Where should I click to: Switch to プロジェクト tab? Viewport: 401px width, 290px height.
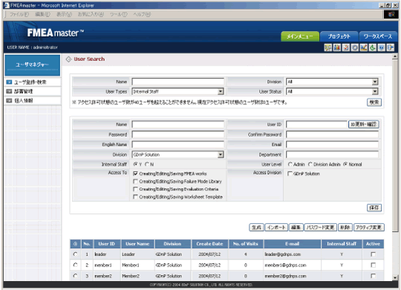pos(339,36)
